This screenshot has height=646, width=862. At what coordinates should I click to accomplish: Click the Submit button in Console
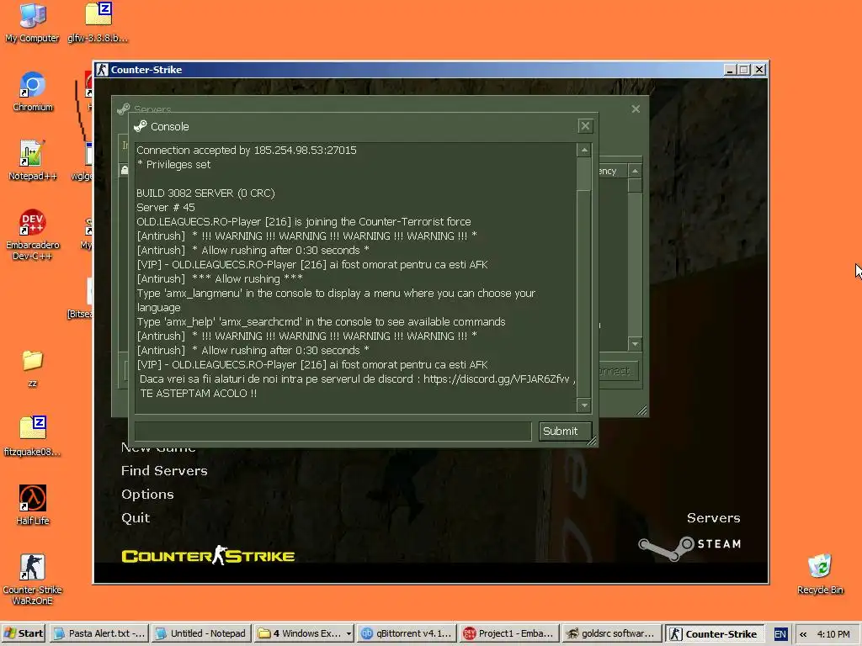[565, 432]
